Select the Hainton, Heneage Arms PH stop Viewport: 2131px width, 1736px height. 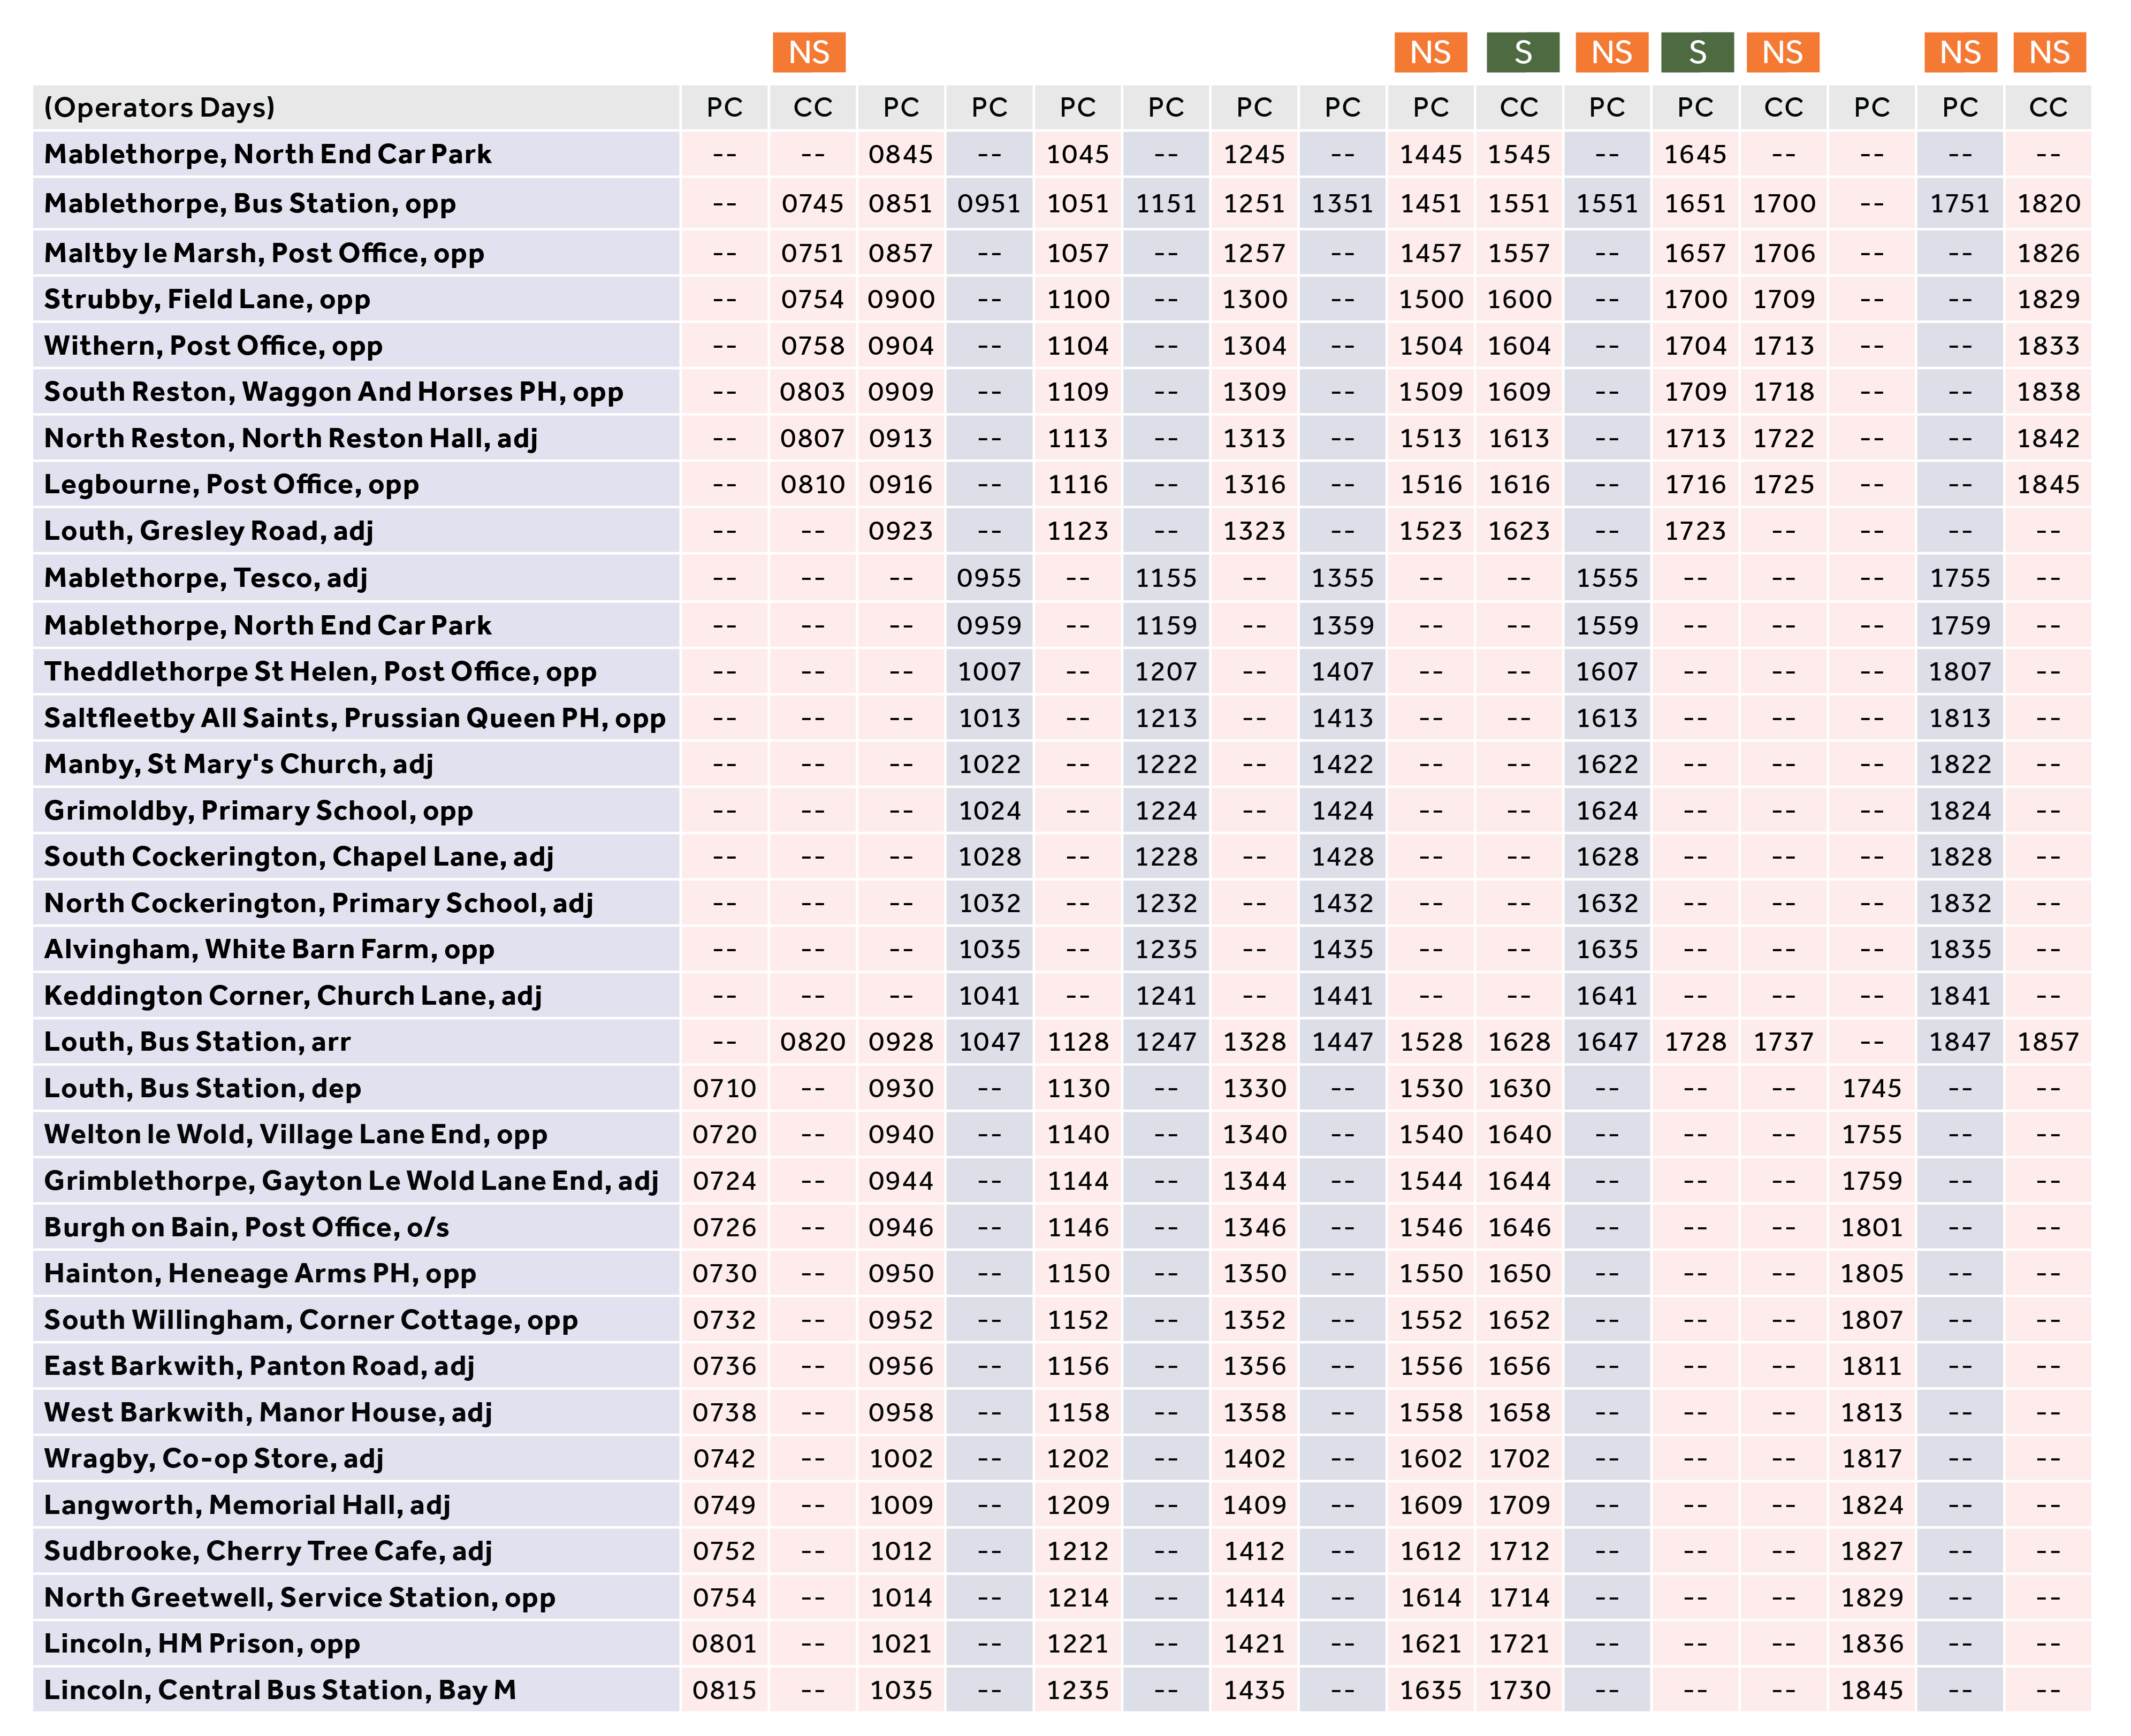coord(260,1273)
